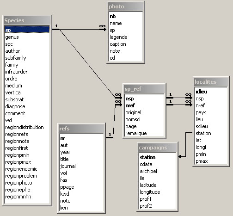Select the highlighted sp field in Species
The height and width of the screenshot is (216, 233).
27,30
